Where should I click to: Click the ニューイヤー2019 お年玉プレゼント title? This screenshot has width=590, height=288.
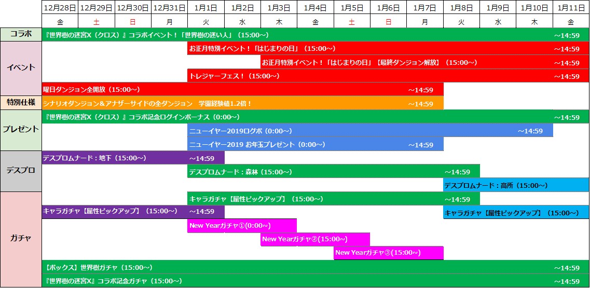(x=258, y=145)
